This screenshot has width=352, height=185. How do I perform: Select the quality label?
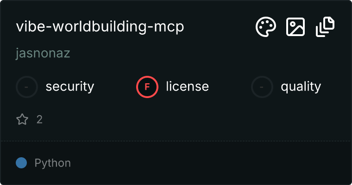click(x=301, y=87)
